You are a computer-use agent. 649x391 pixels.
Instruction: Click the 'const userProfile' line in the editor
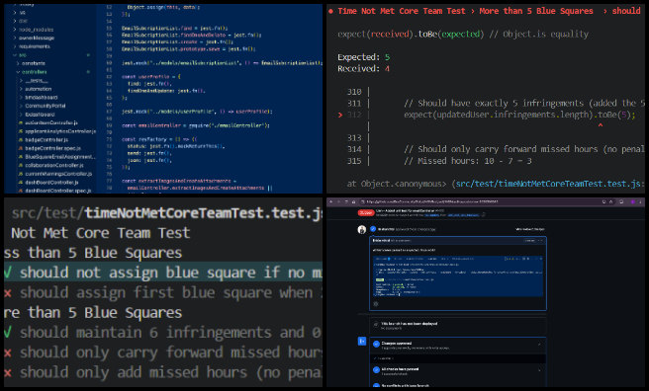(151, 77)
